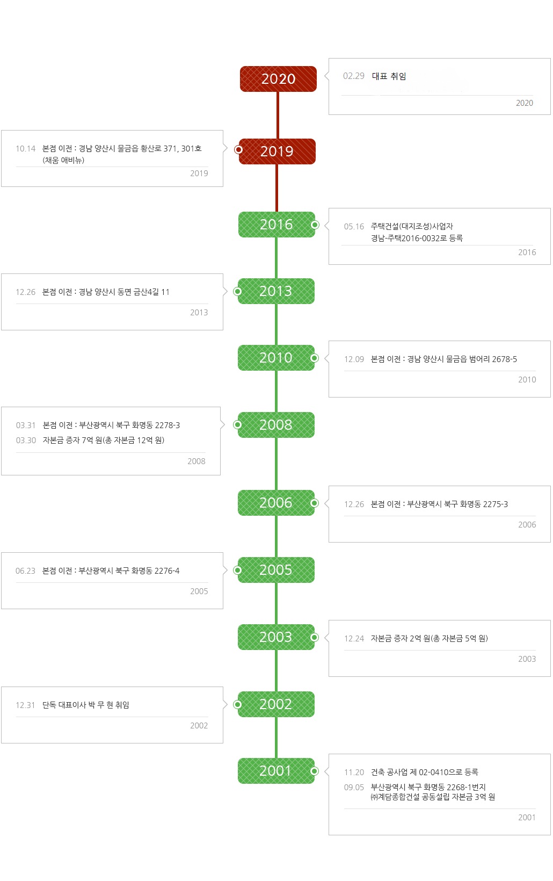Viewport: 553px width, 881px height.
Task: Click the dot marker beside 2005
Action: 238,570
